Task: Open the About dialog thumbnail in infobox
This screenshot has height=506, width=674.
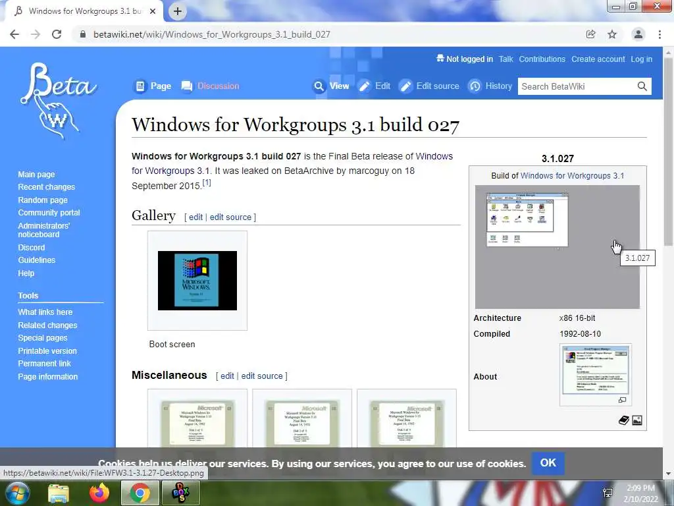Action: tap(595, 370)
